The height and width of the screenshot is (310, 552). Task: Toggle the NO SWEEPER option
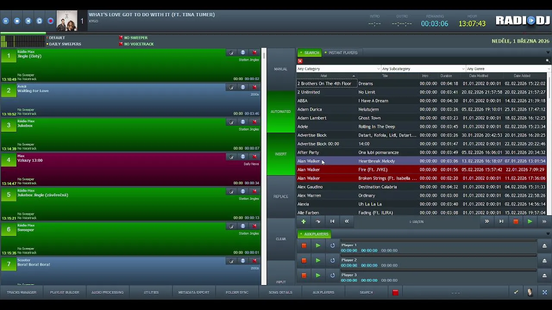coord(133,38)
